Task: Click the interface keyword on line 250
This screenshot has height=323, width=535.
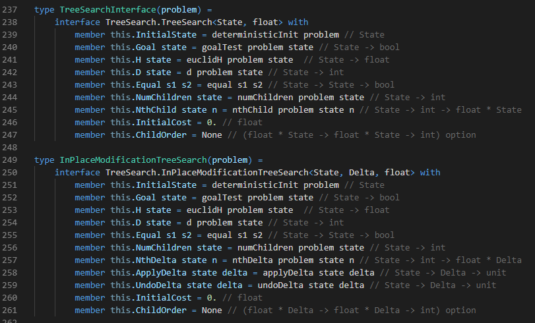Action: 77,173
